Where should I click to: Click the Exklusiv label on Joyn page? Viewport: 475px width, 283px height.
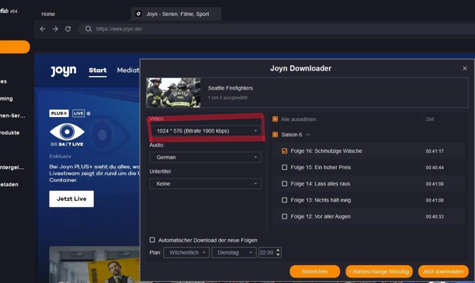[x=60, y=156]
